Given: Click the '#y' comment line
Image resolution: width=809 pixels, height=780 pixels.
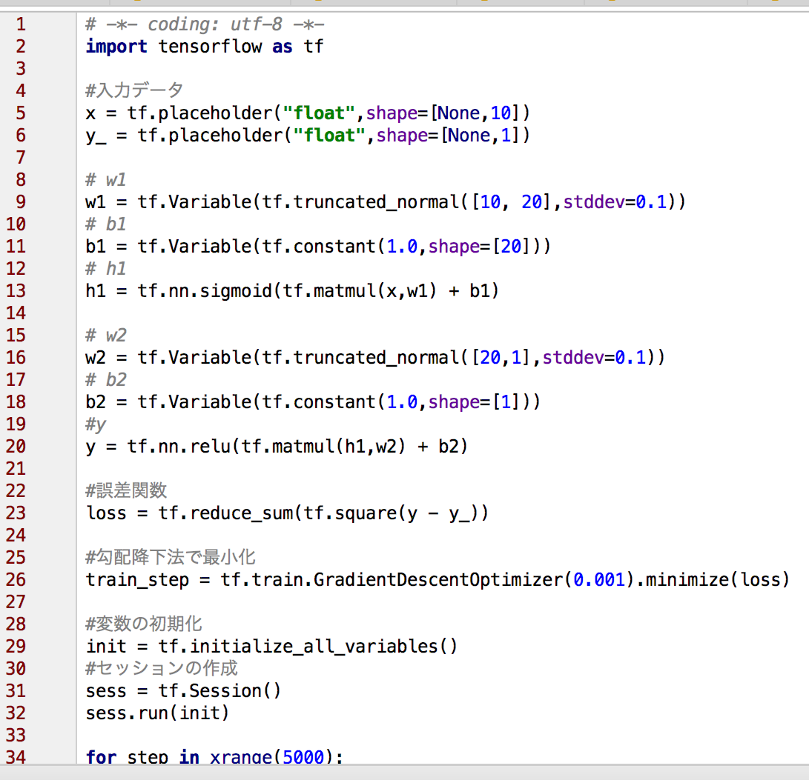Looking at the screenshot, I should pyautogui.click(x=96, y=424).
